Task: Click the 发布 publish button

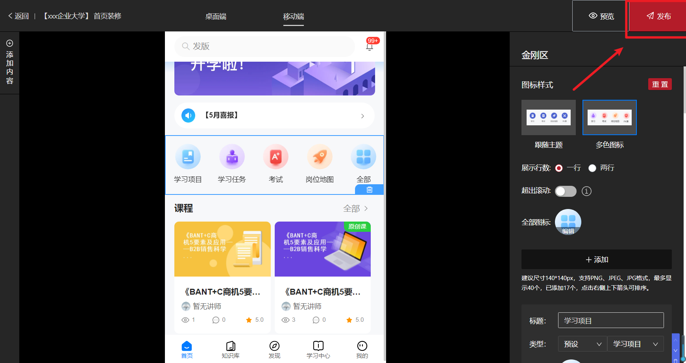Action: 658,16
